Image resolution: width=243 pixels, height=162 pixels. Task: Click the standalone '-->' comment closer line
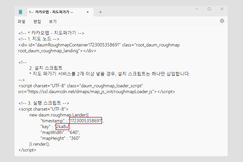(x=22, y=80)
